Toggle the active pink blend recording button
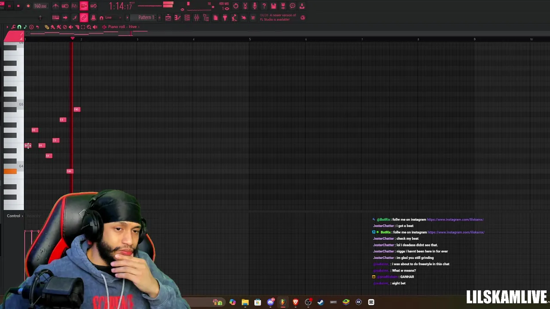550x309 pixels. click(x=84, y=6)
